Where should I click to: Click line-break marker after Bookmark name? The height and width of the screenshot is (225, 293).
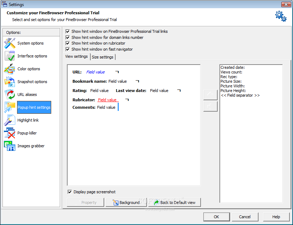coord(137,81)
